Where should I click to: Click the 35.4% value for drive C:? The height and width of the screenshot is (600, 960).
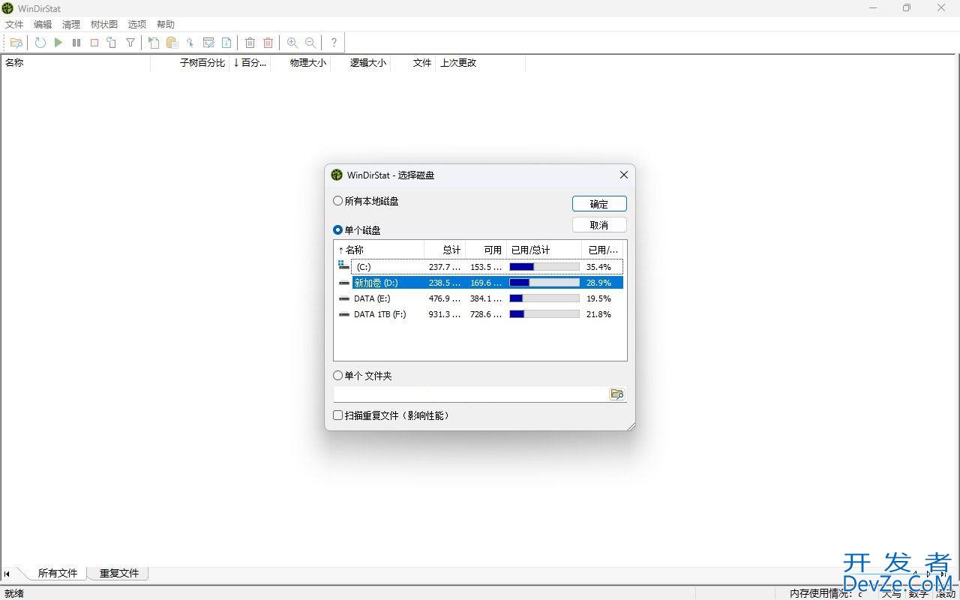[x=598, y=267]
